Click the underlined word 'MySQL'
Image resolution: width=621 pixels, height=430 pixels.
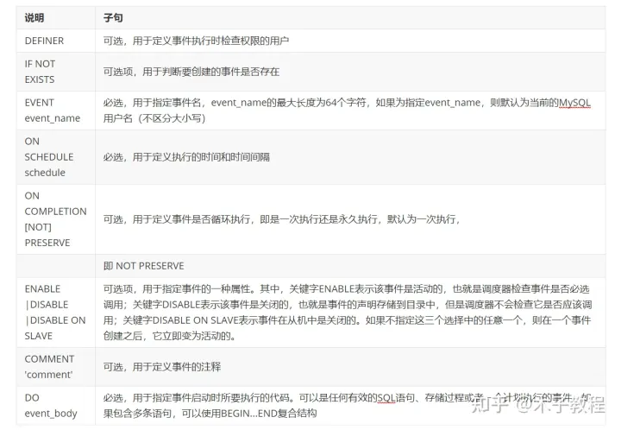tap(574, 103)
